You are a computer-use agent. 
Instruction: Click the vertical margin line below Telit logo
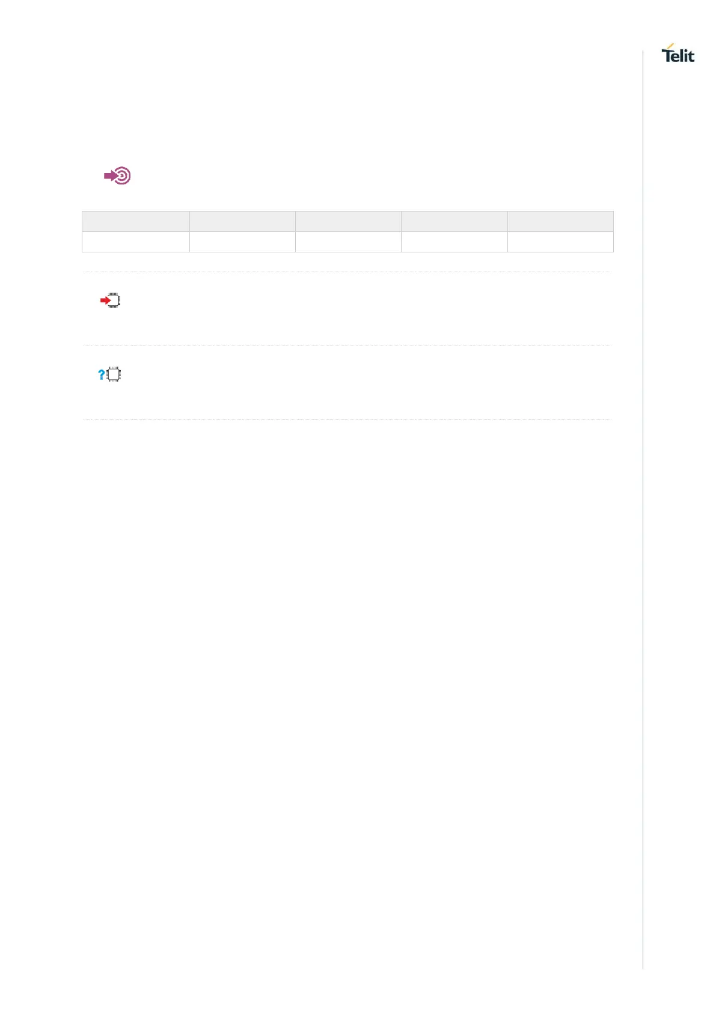tap(643, 481)
